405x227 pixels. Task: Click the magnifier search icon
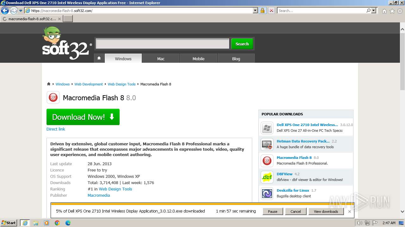(x=368, y=10)
